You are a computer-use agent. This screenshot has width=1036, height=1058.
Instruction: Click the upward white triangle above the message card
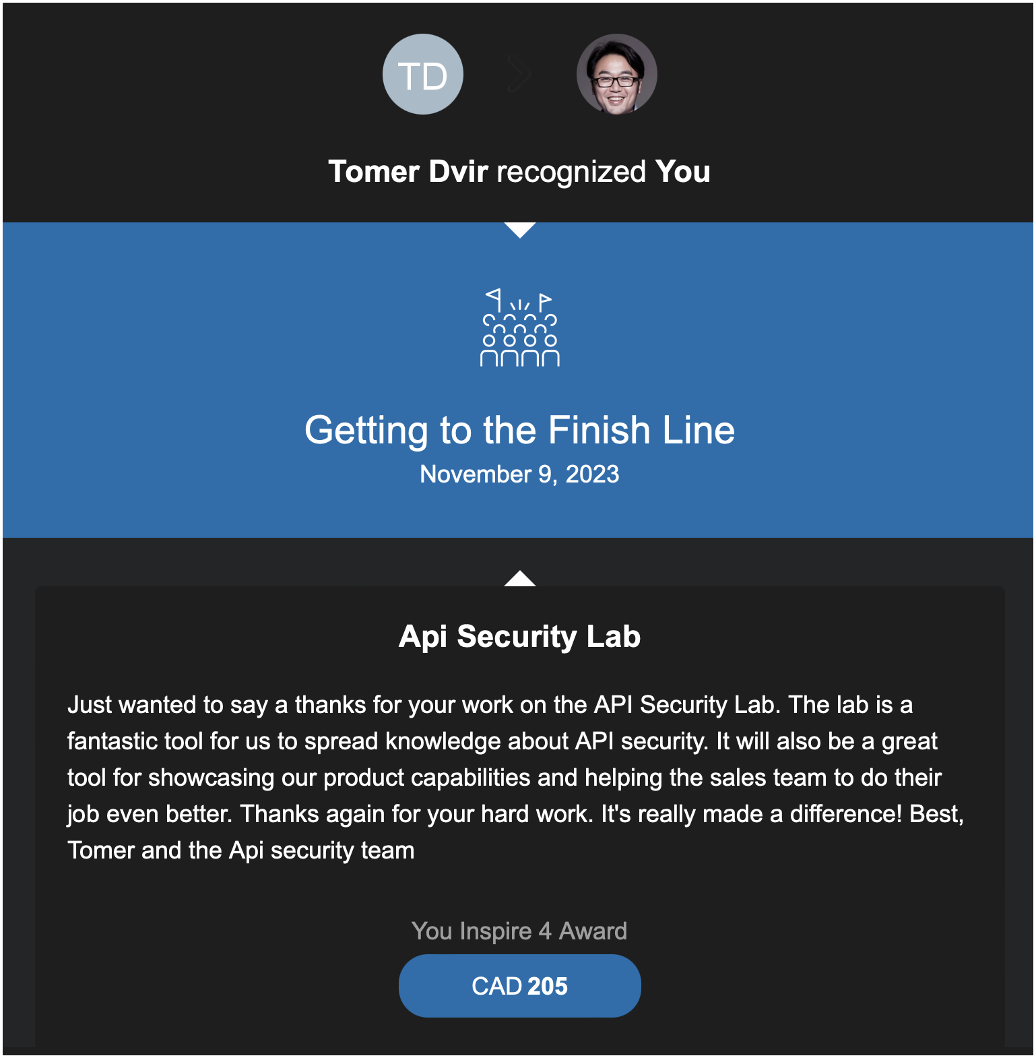[x=519, y=578]
